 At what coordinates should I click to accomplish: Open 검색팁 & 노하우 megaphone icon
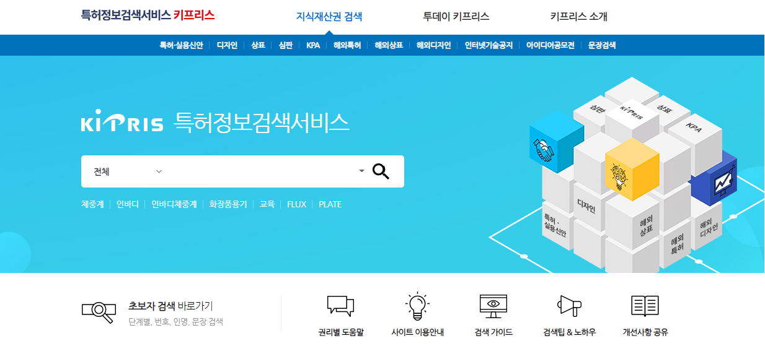coord(569,306)
